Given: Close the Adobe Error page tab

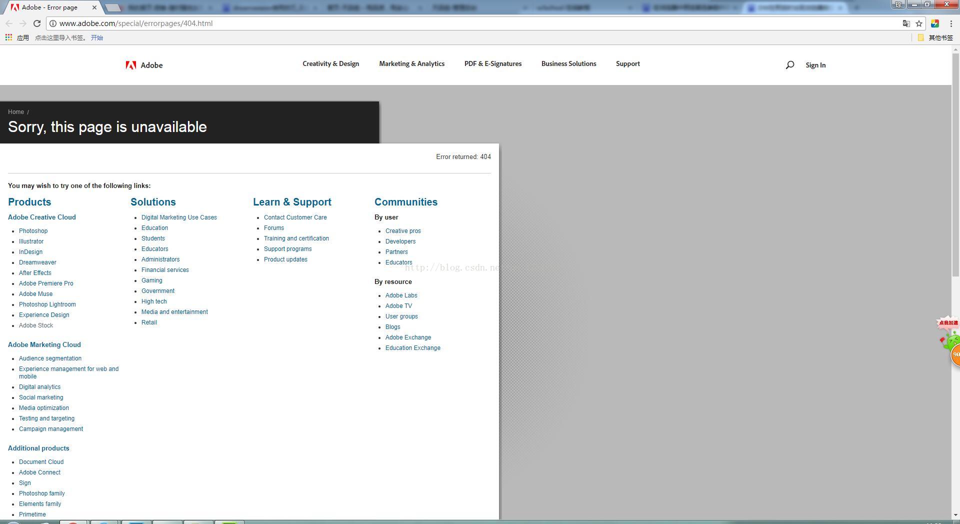Looking at the screenshot, I should tap(94, 7).
